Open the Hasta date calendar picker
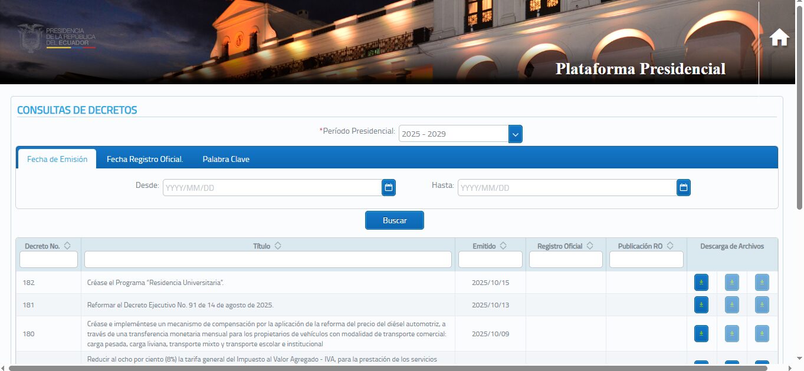804x371 pixels. click(x=683, y=188)
